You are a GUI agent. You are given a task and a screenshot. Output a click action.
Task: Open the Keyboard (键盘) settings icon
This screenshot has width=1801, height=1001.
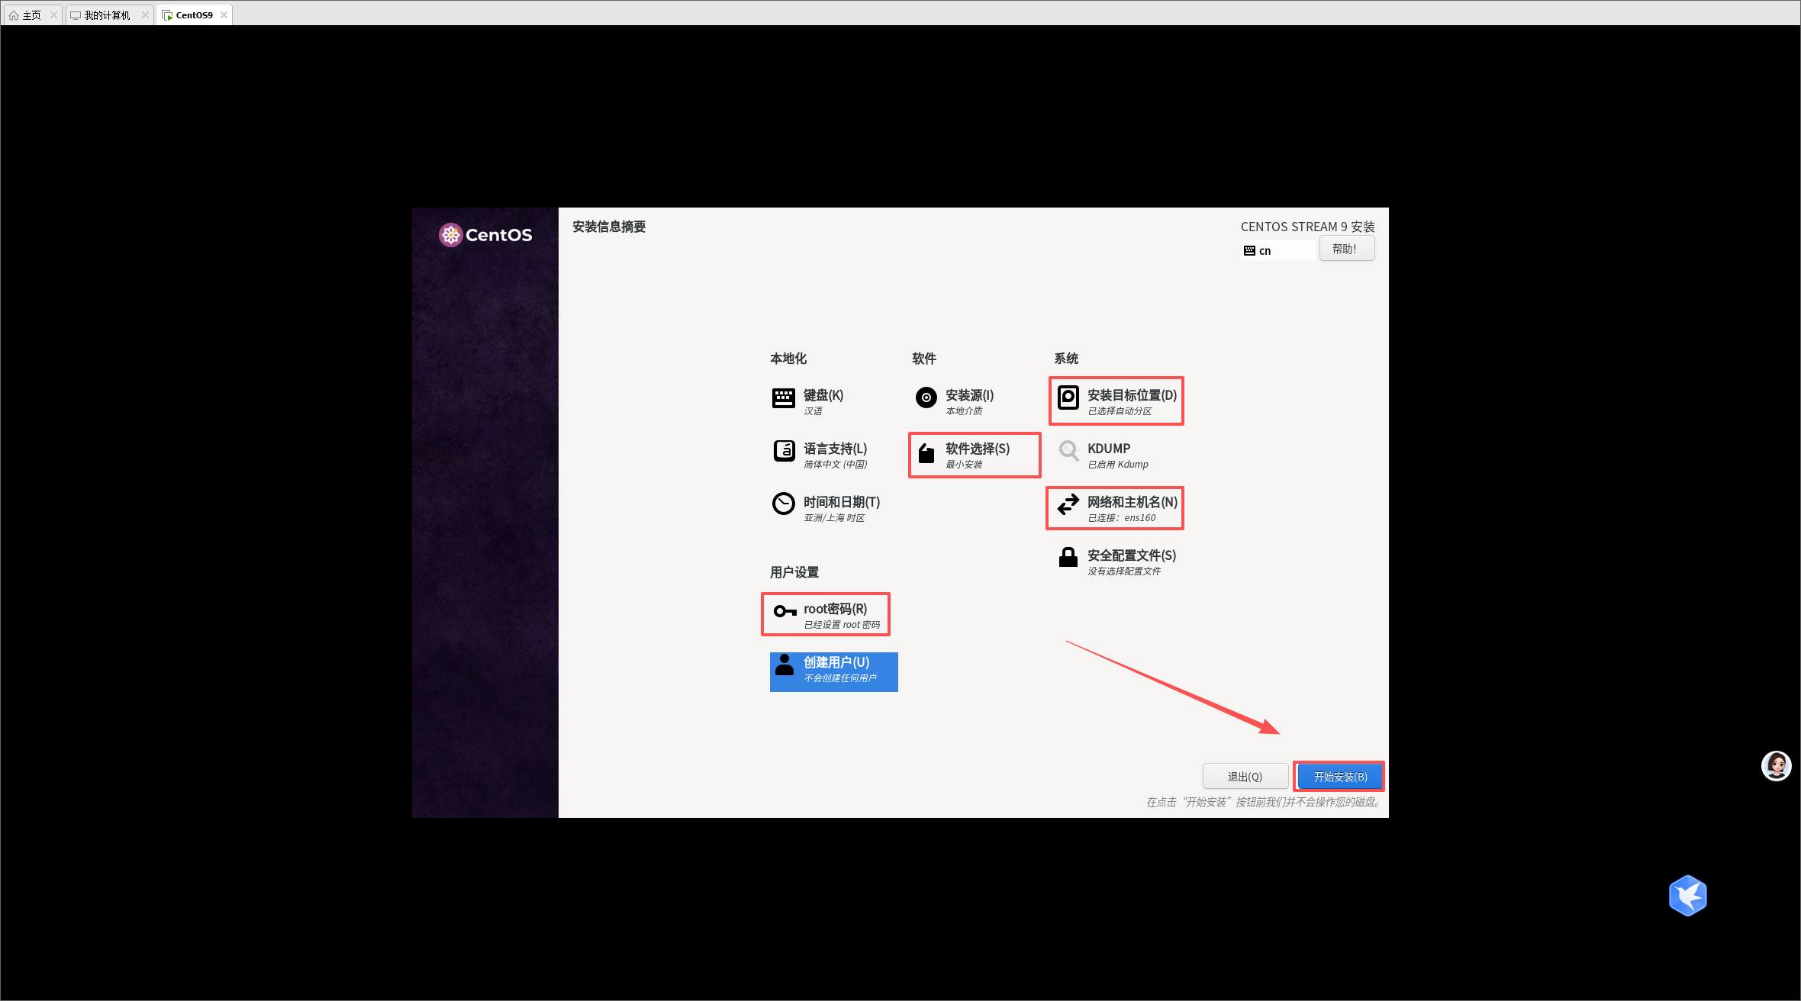point(784,398)
